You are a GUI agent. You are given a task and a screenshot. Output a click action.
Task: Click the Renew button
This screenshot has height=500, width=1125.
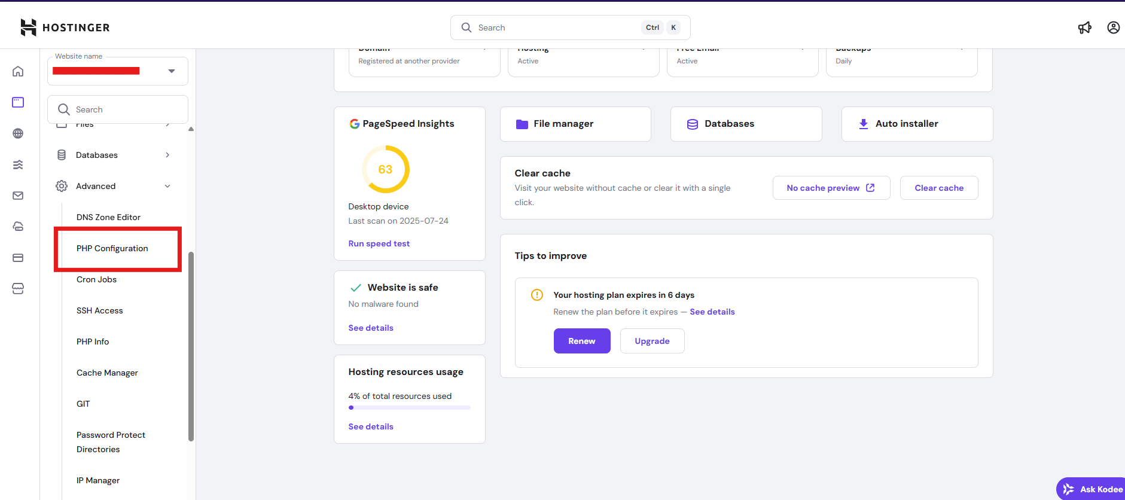pyautogui.click(x=581, y=341)
